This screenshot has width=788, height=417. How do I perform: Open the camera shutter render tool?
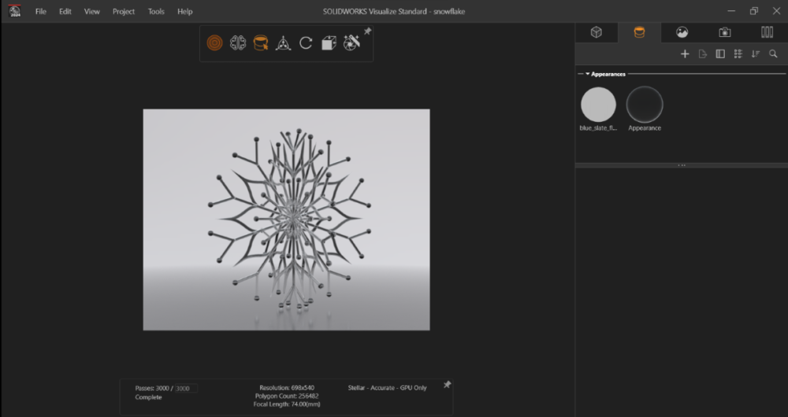tap(351, 42)
